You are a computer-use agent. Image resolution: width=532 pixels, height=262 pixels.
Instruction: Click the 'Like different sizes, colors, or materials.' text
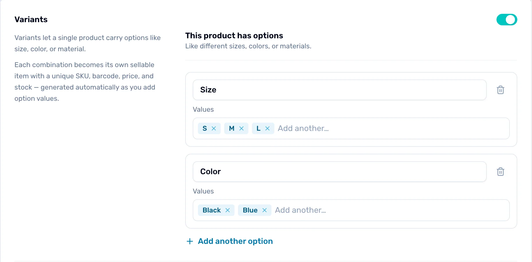click(248, 46)
